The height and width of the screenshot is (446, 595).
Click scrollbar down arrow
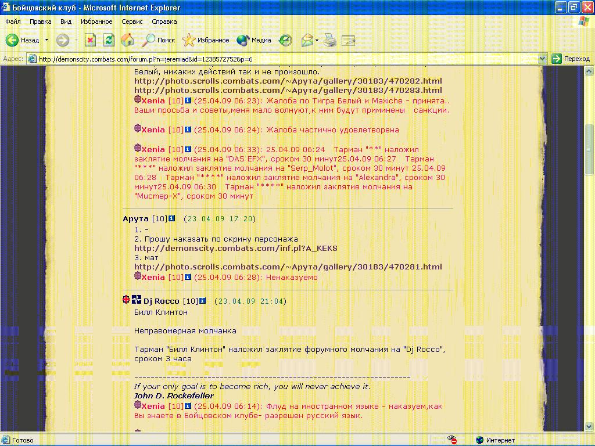tap(589, 427)
